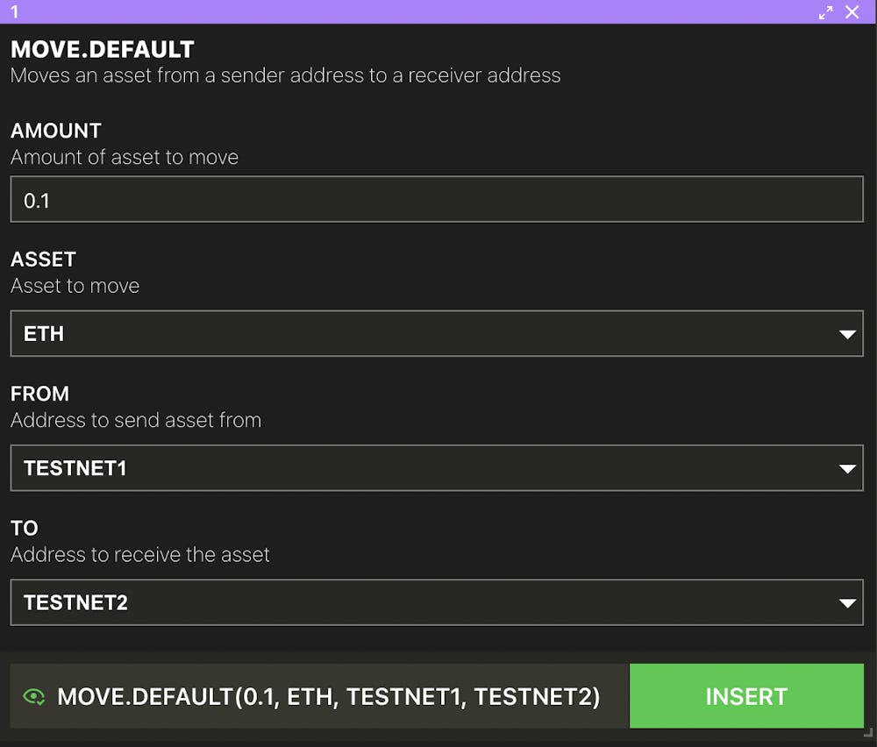
Task: Click the AMOUNT field label
Action: (x=56, y=131)
